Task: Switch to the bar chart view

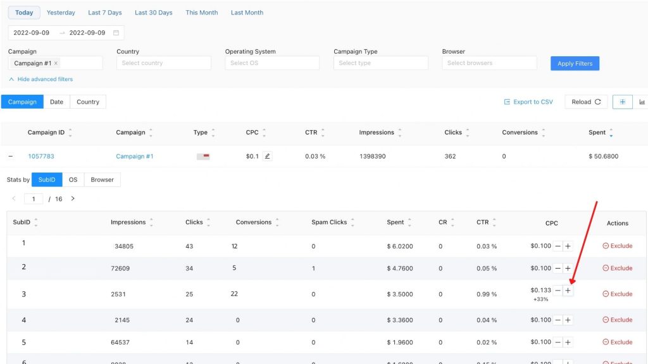Action: pyautogui.click(x=642, y=102)
